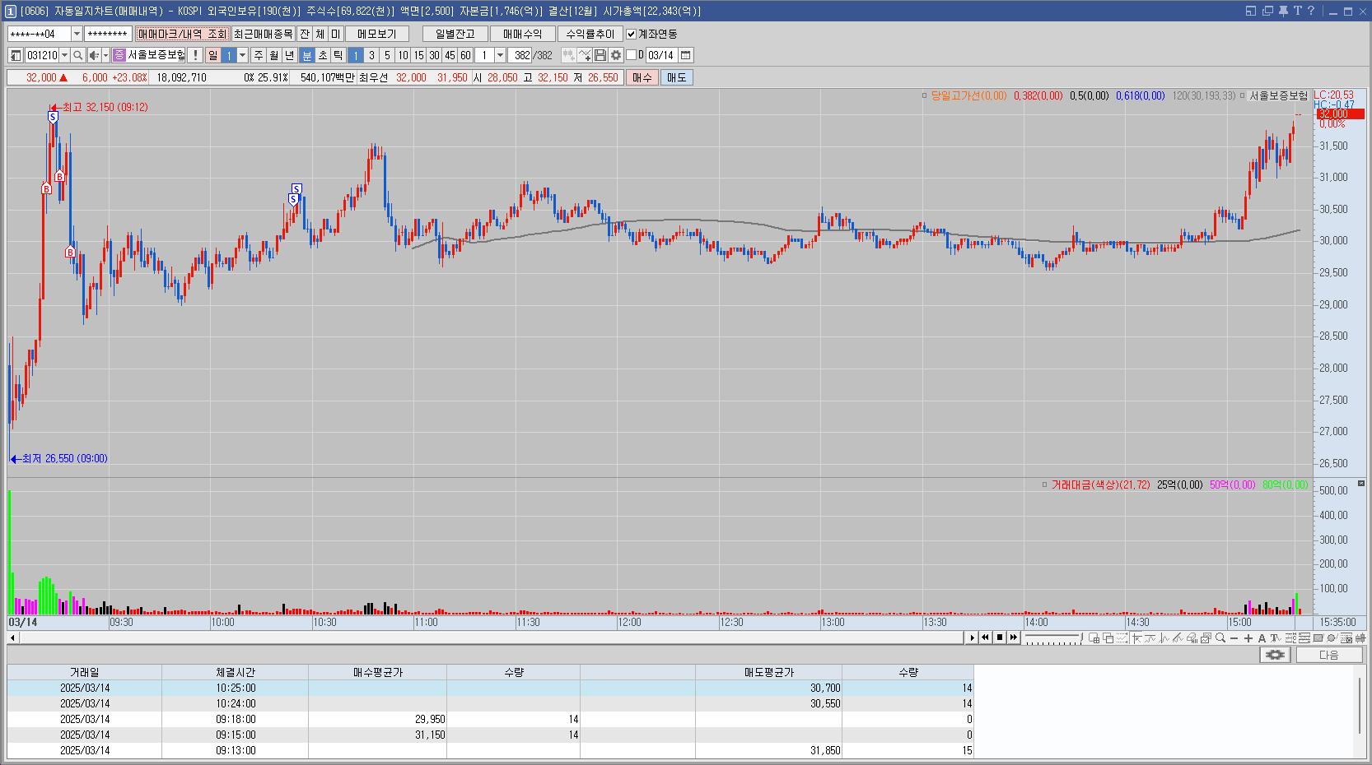Open the chart settings gear icon
1372x765 pixels.
tap(615, 55)
